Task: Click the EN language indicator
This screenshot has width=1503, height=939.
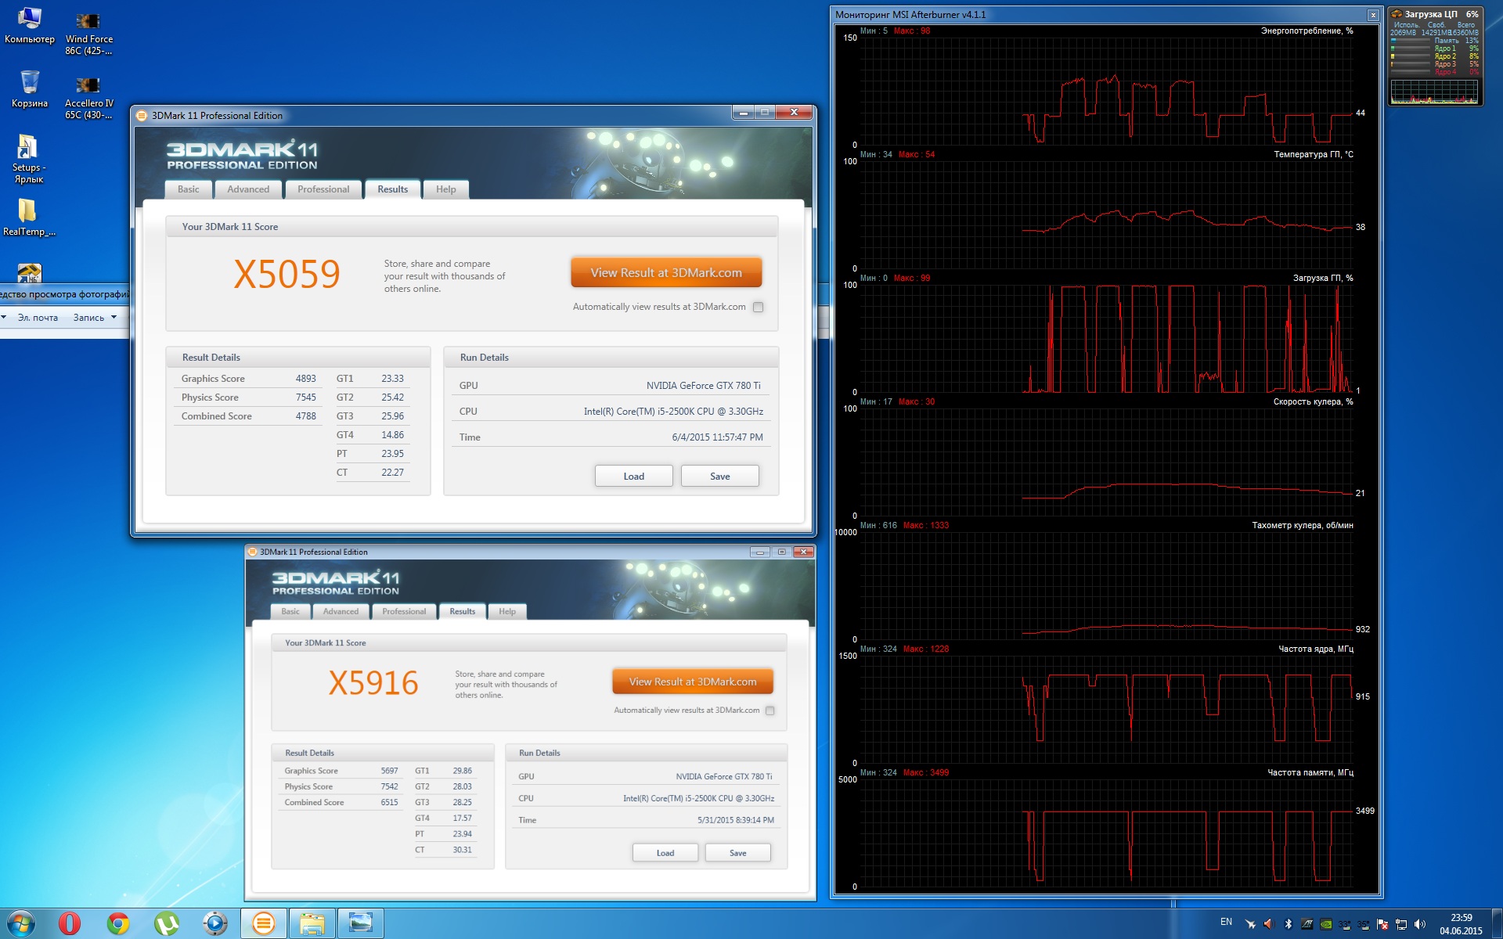Action: coord(1226,922)
